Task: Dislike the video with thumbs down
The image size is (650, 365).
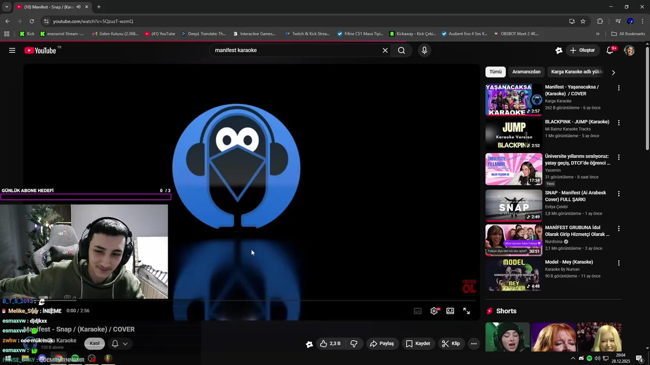Action: pos(354,344)
